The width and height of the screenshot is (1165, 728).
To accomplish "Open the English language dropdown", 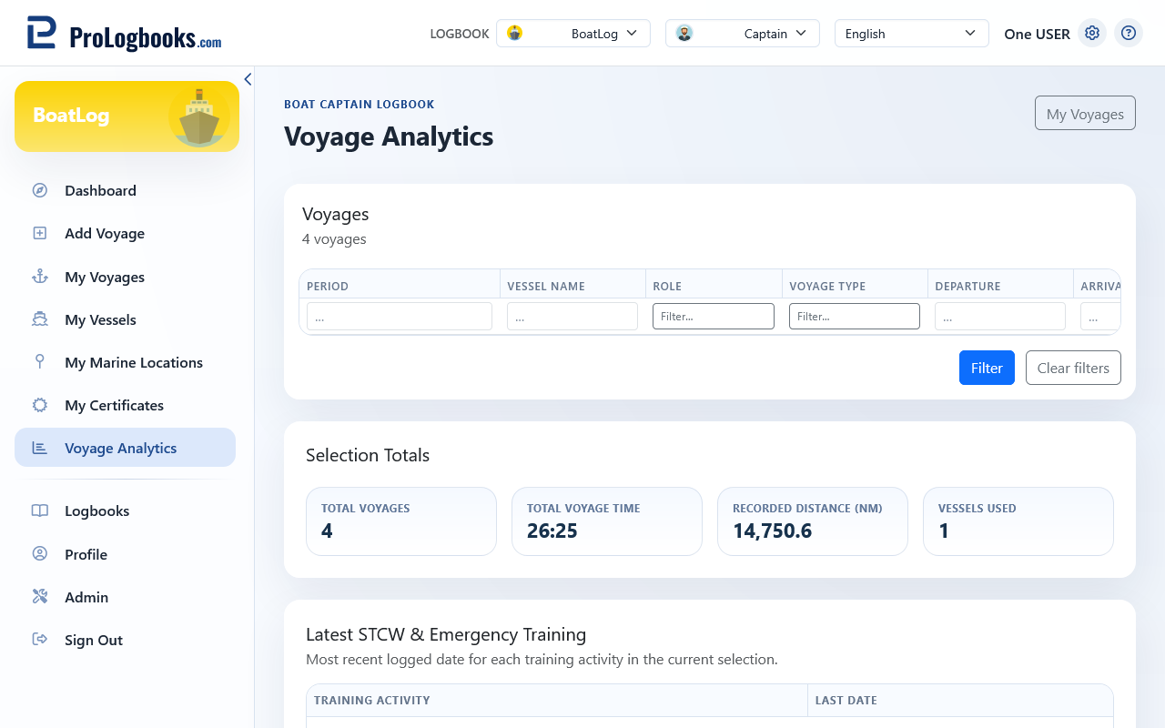I will [912, 34].
